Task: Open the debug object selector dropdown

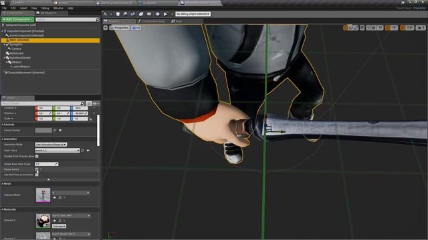Action: (193, 14)
